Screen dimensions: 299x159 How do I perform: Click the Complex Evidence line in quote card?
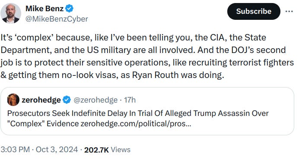pyautogui.click(x=99, y=124)
